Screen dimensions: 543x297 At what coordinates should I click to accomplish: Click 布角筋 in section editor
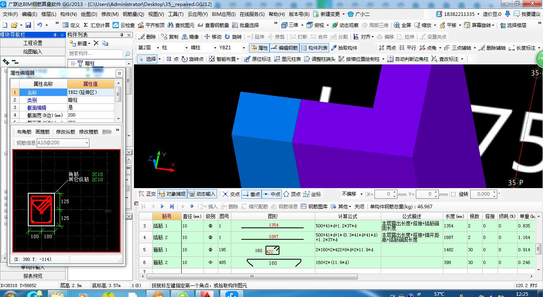coord(24,132)
